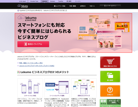The width and height of the screenshot is (138, 107).
Task: Open the green folder case studies banner
Action: pos(110,77)
